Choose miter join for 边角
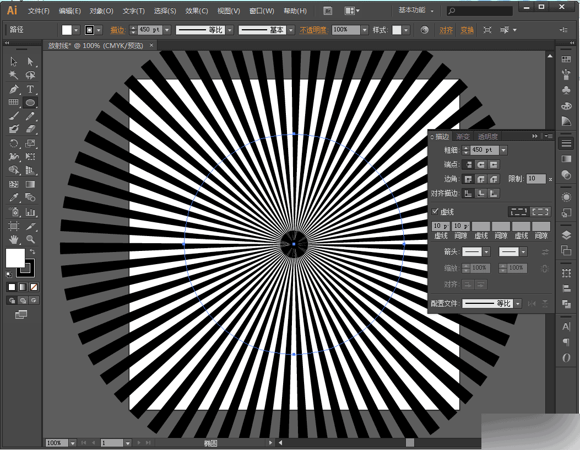The image size is (580, 450). 469,179
